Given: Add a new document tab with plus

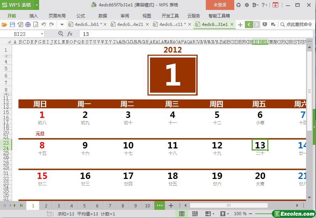Looking at the screenshot, I should [x=240, y=24].
